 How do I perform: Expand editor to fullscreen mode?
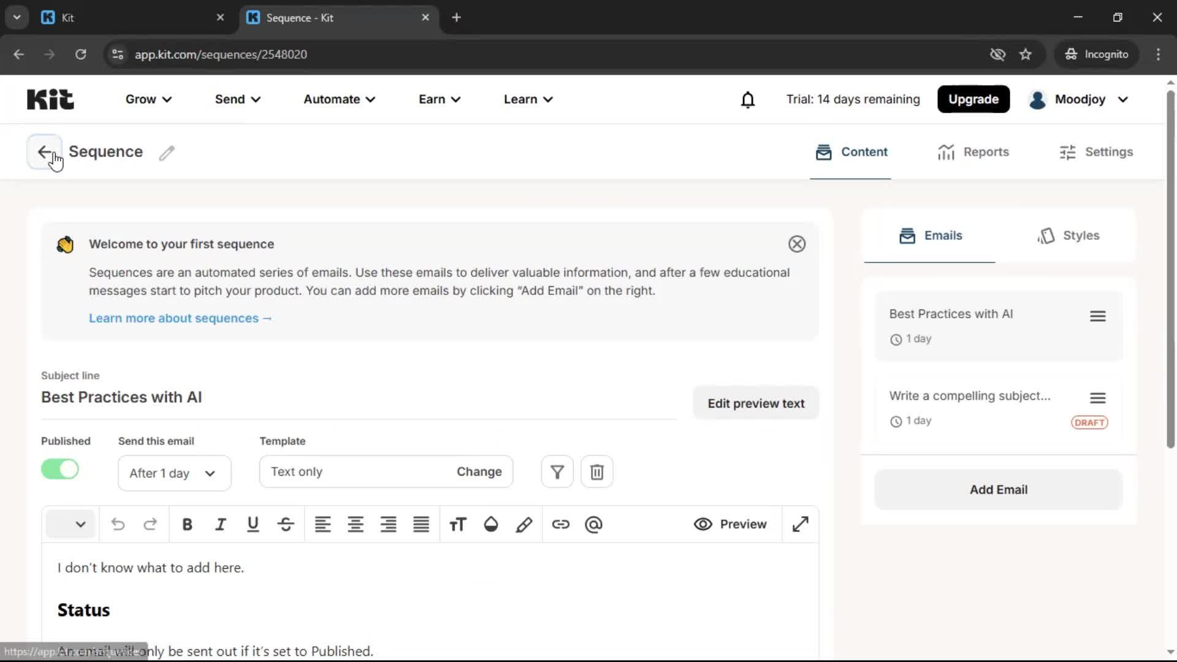pyautogui.click(x=800, y=524)
